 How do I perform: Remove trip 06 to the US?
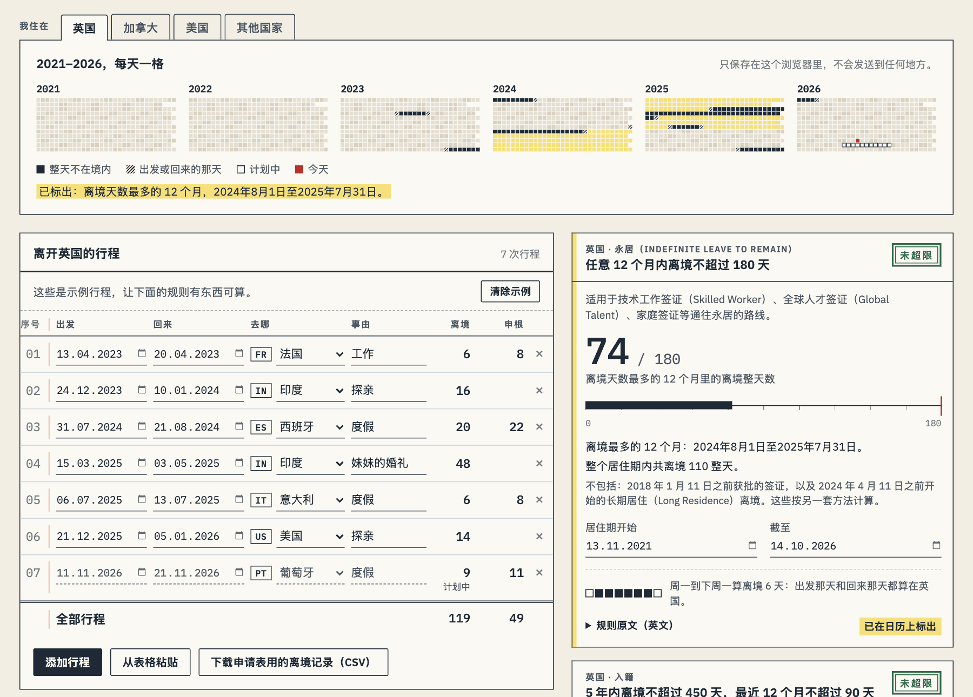click(539, 536)
